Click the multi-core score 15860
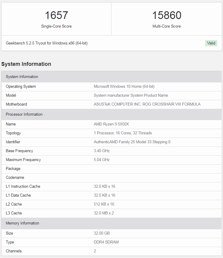This screenshot has height=258, width=223. click(167, 15)
